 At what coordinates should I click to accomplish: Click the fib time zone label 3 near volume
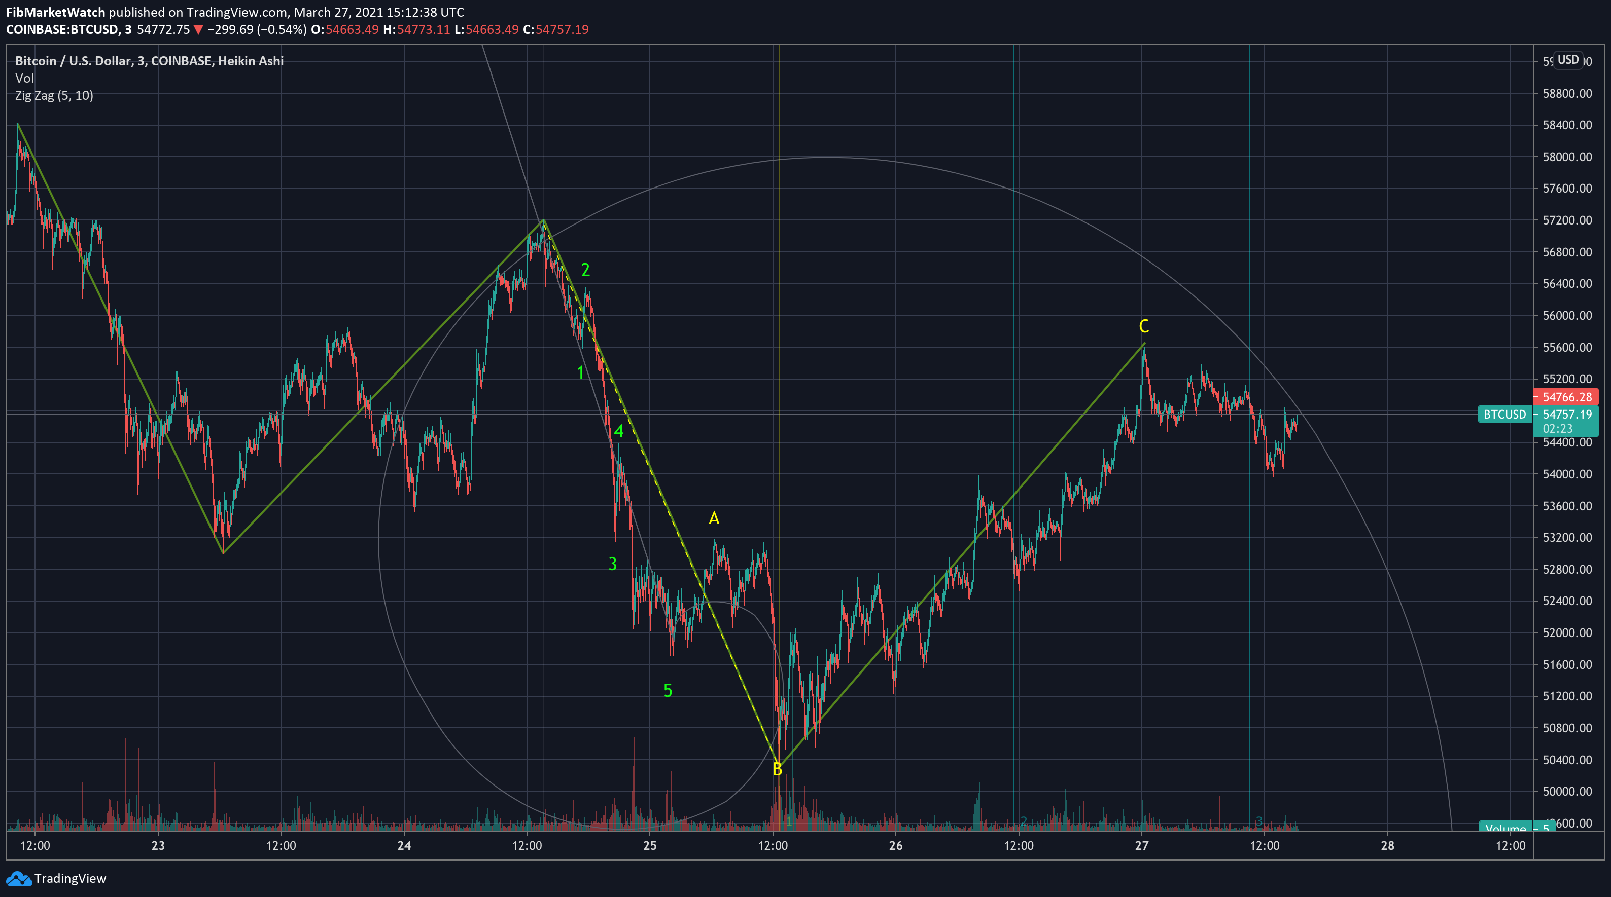1259,821
